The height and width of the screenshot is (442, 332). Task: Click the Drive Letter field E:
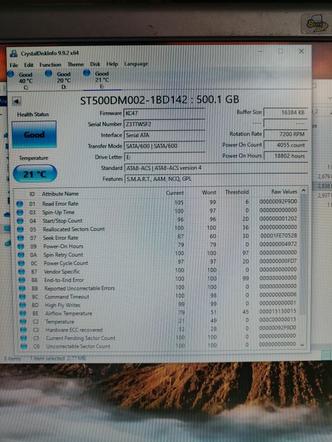click(x=164, y=157)
